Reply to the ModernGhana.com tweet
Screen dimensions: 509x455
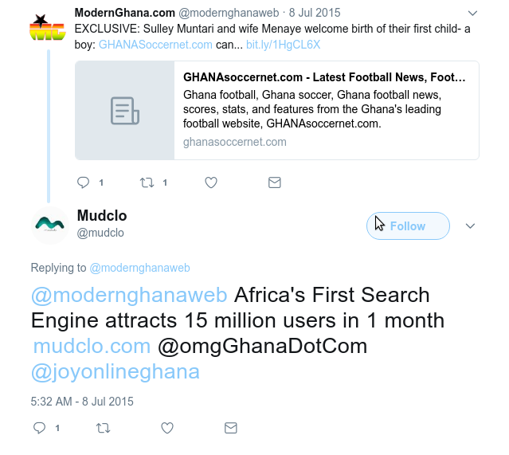pos(84,182)
